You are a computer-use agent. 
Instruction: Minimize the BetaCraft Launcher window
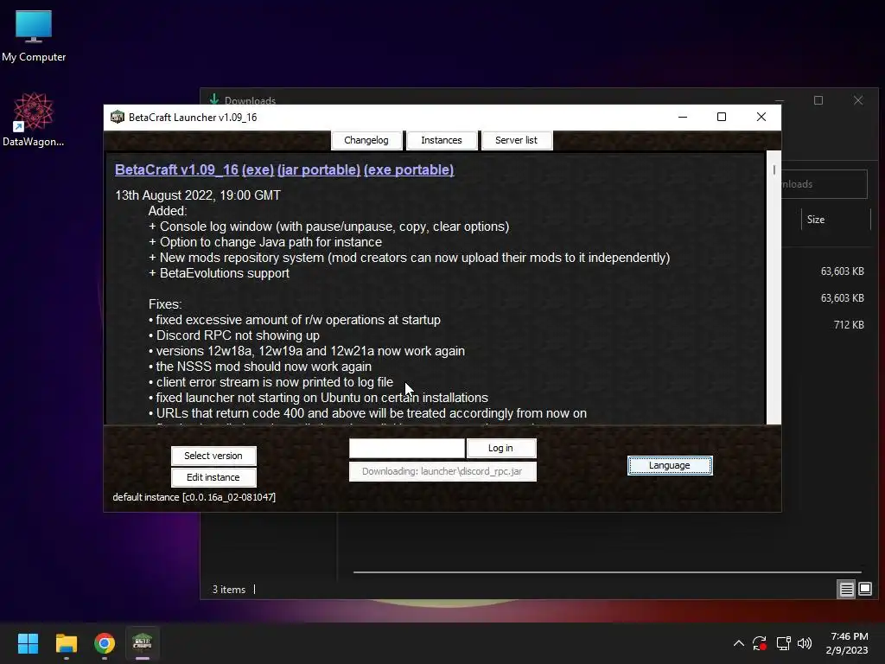coord(683,117)
